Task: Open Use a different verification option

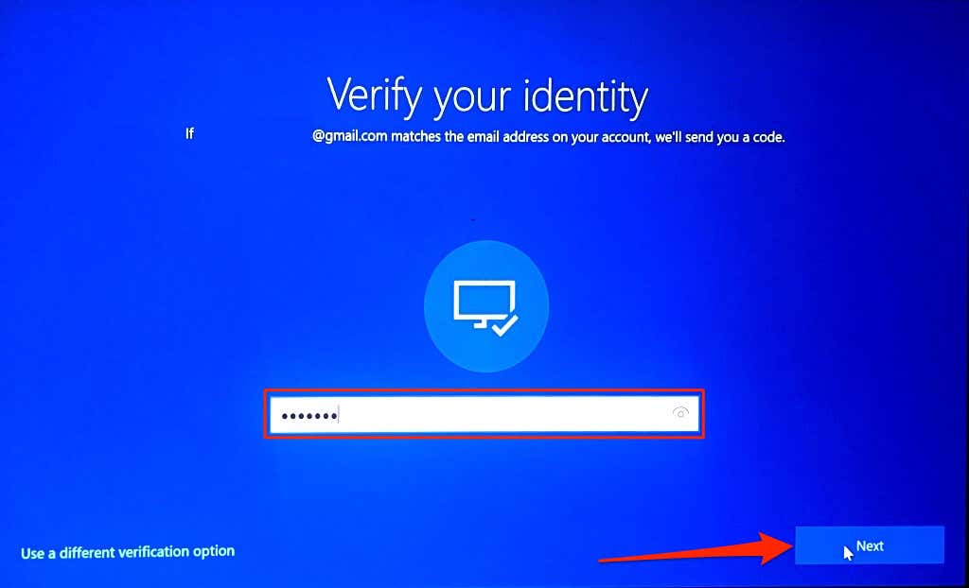Action: tap(128, 551)
